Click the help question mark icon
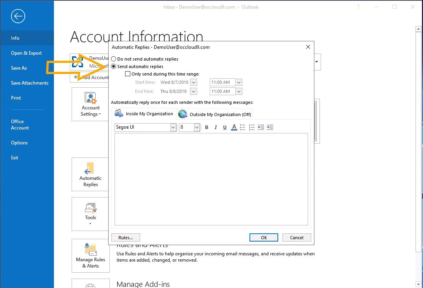The width and height of the screenshot is (423, 288). pyautogui.click(x=358, y=7)
